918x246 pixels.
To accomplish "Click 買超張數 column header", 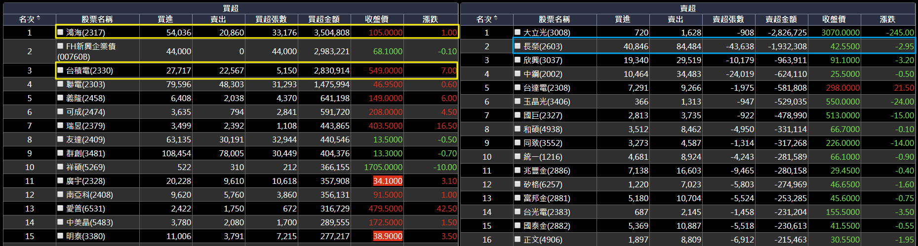I will point(271,19).
